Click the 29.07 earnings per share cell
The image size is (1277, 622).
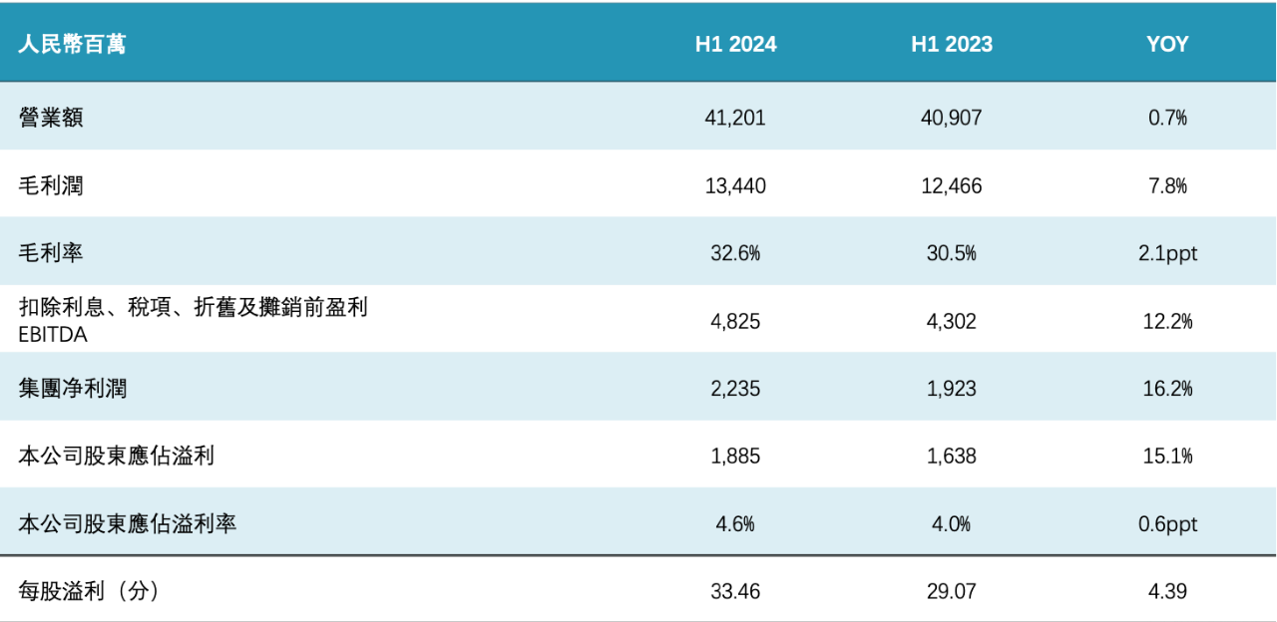(x=951, y=591)
